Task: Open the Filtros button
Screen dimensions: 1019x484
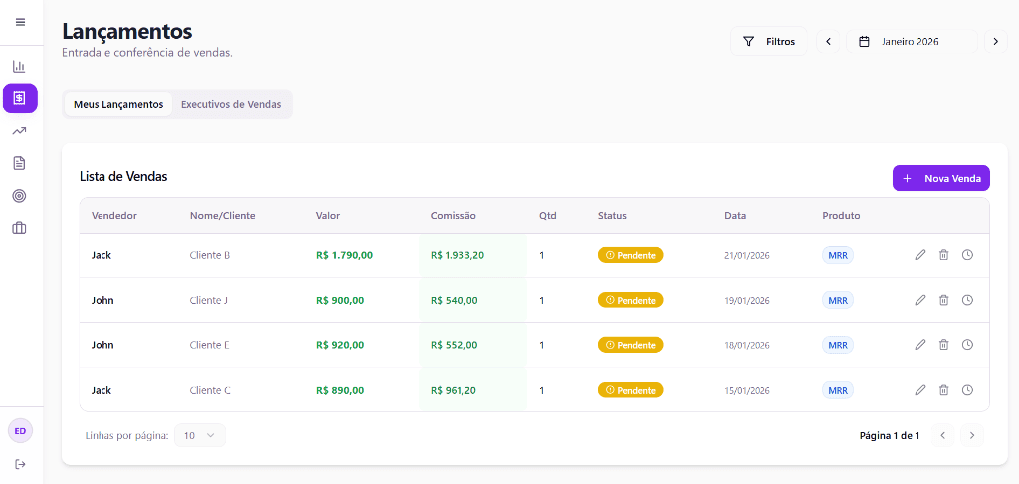Action: coord(769,42)
